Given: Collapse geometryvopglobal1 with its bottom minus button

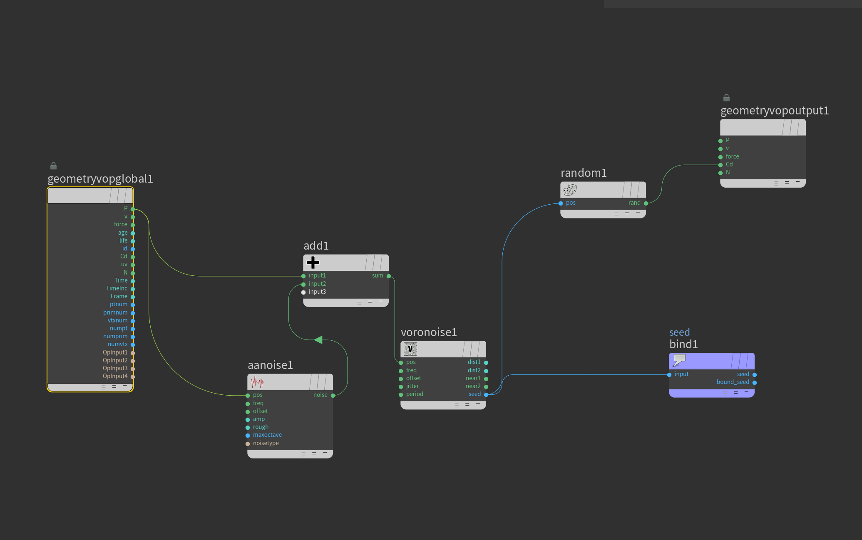Looking at the screenshot, I should point(124,386).
